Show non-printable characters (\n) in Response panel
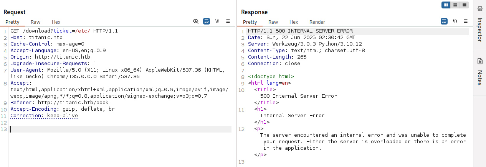Image resolution: width=486 pixels, height=167 pixels. (x=455, y=21)
